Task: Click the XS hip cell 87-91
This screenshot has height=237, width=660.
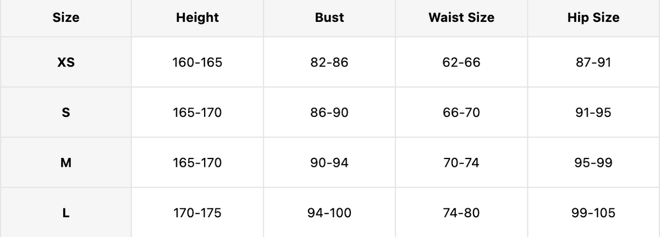Action: click(593, 62)
